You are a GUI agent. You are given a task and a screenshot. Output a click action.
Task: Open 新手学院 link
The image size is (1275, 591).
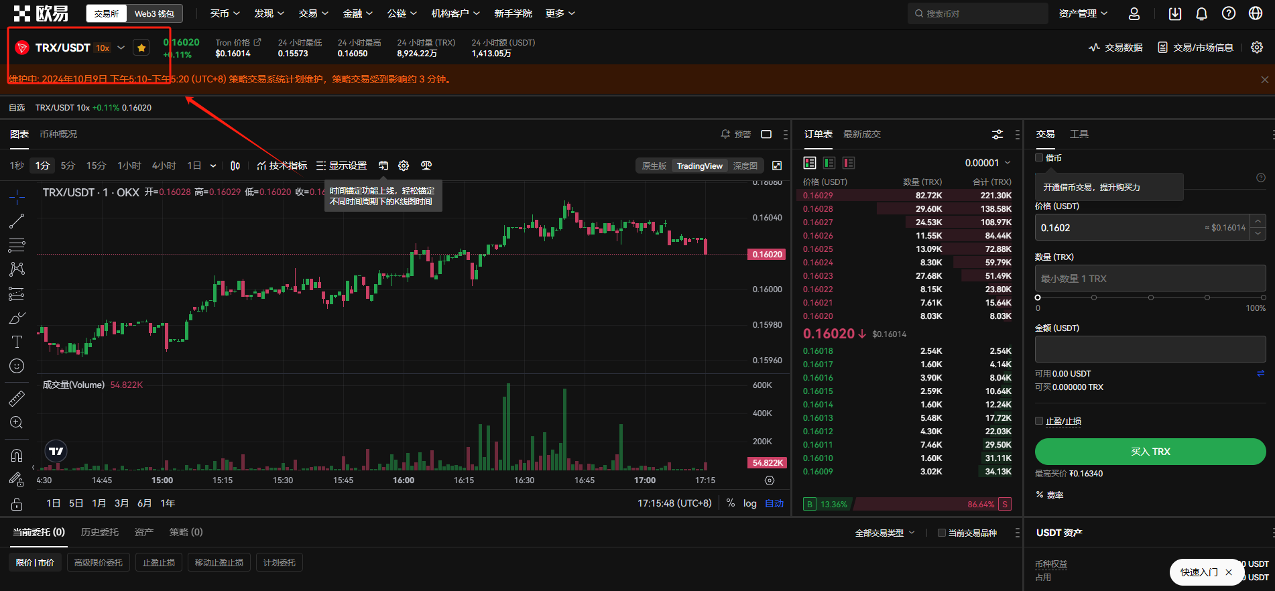[513, 13]
